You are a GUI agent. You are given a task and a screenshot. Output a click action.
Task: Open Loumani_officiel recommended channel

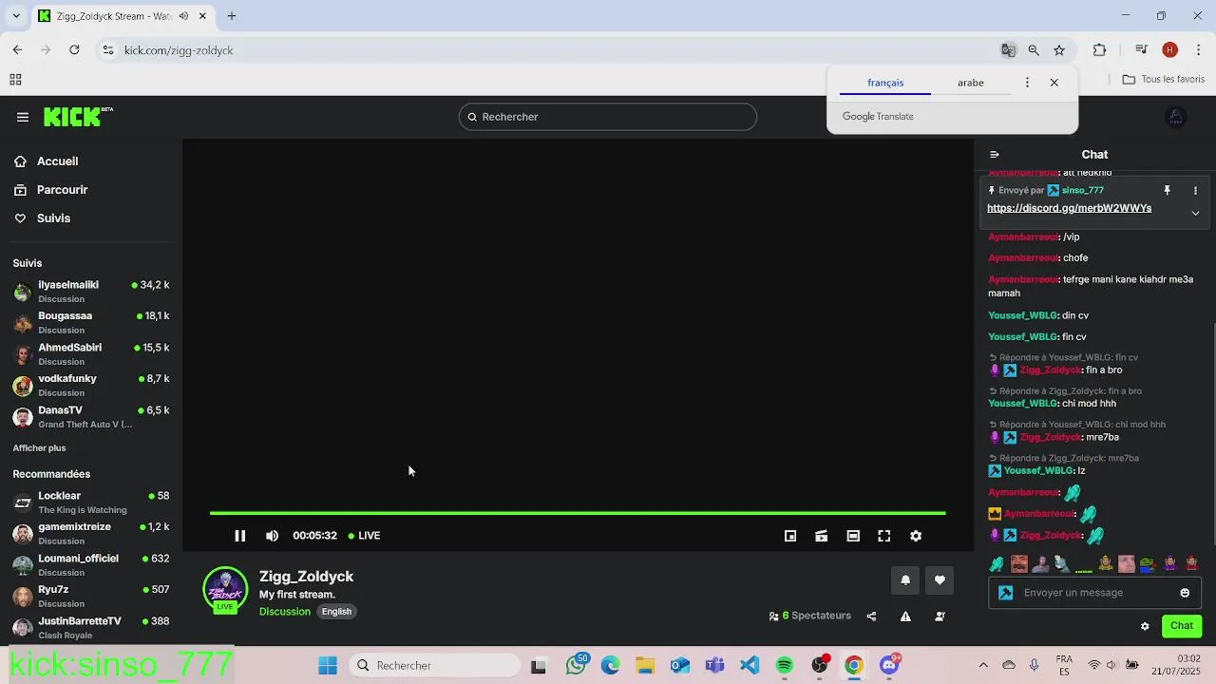click(x=91, y=565)
